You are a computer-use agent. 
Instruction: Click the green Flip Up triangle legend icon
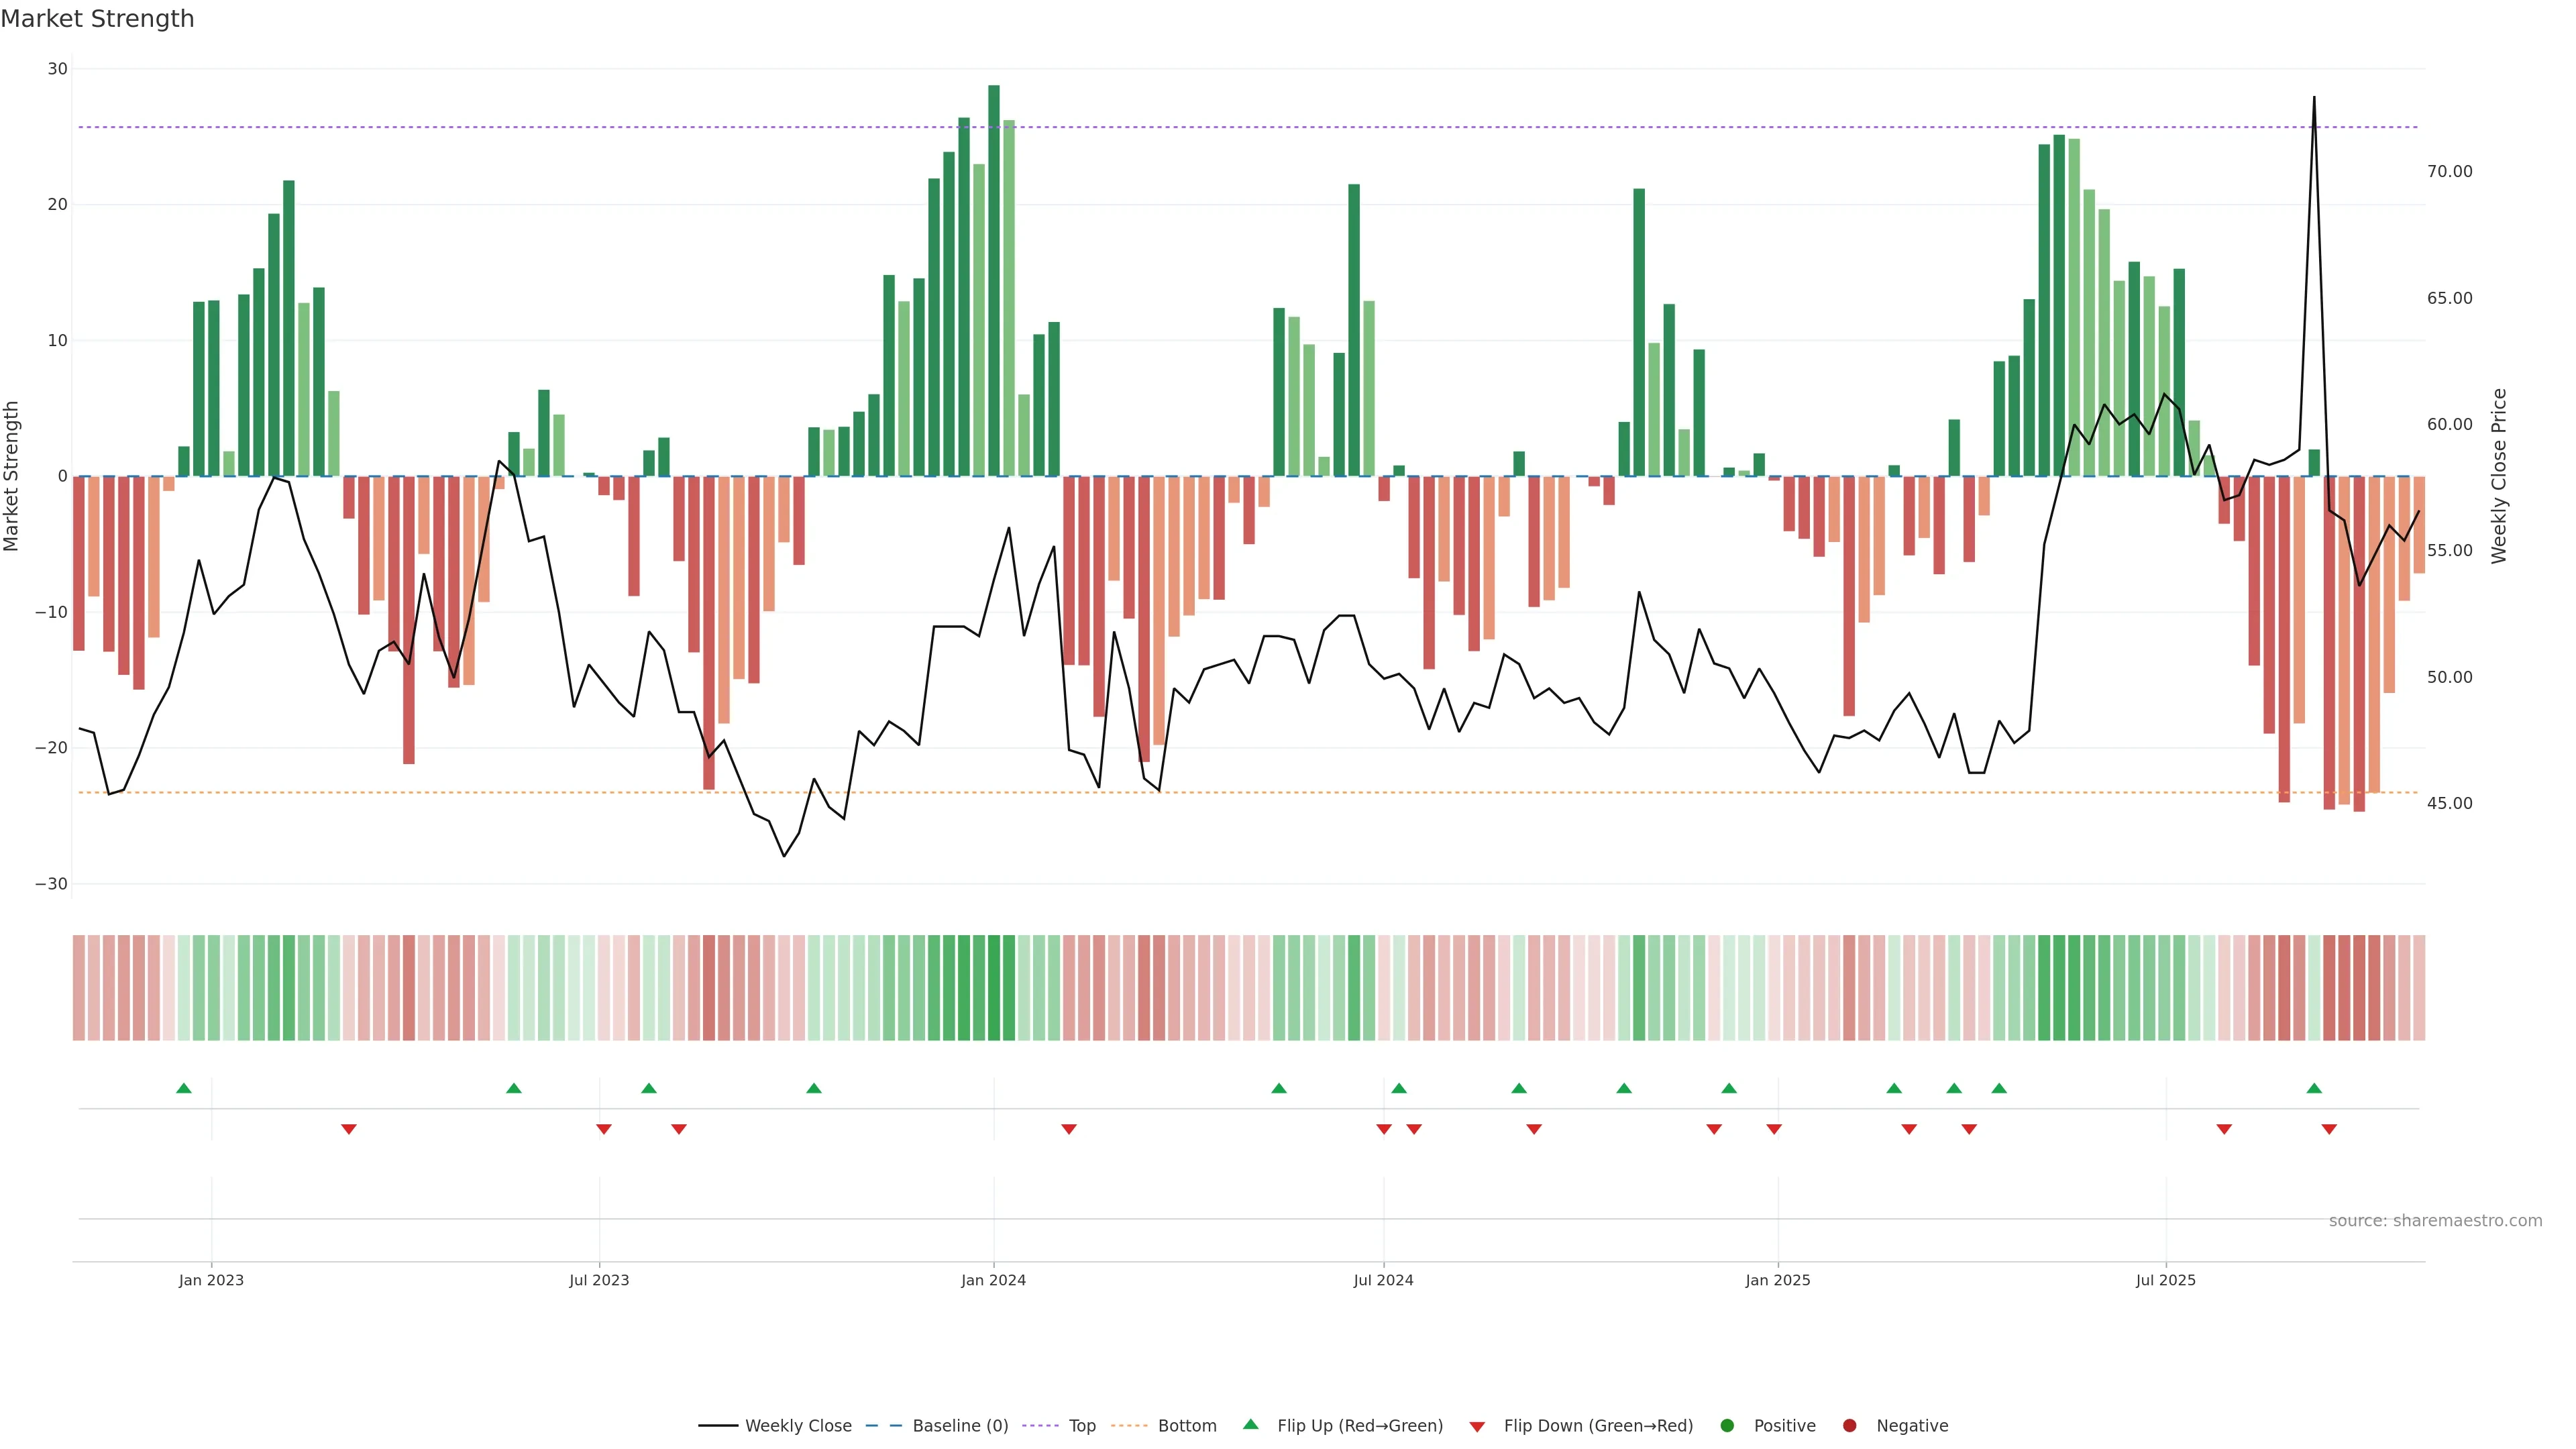tap(1250, 1424)
